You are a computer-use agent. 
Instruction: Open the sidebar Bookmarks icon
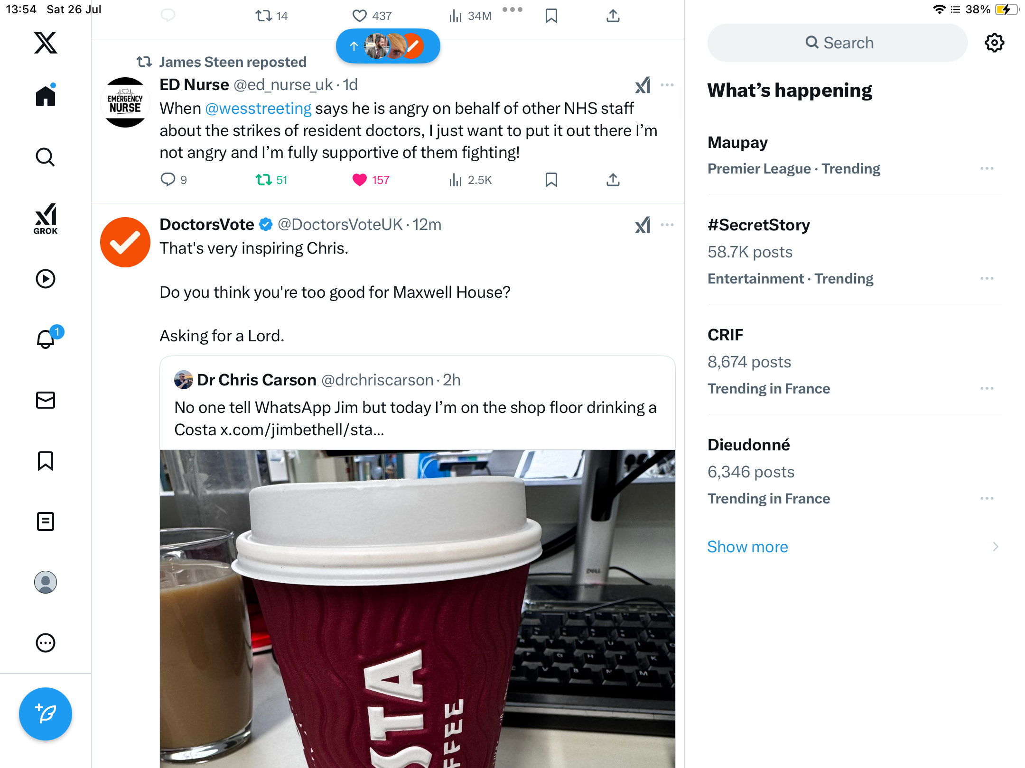pos(46,461)
